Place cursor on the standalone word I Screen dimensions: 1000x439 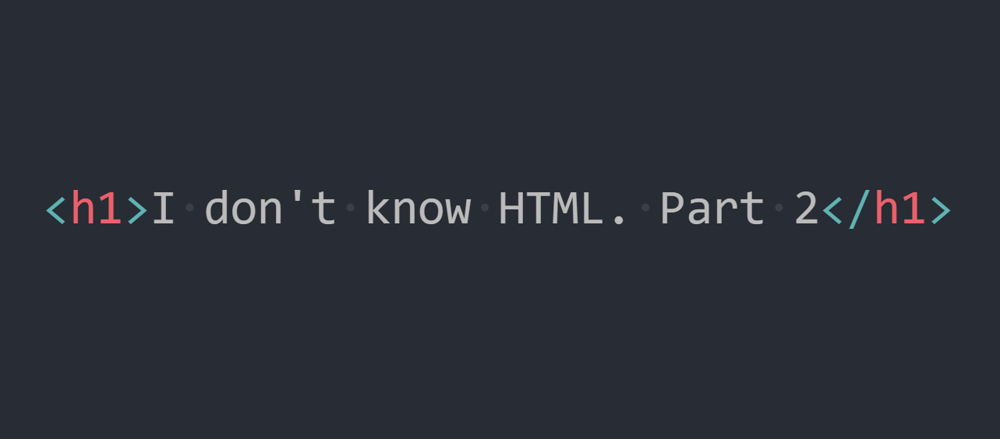pyautogui.click(x=163, y=209)
